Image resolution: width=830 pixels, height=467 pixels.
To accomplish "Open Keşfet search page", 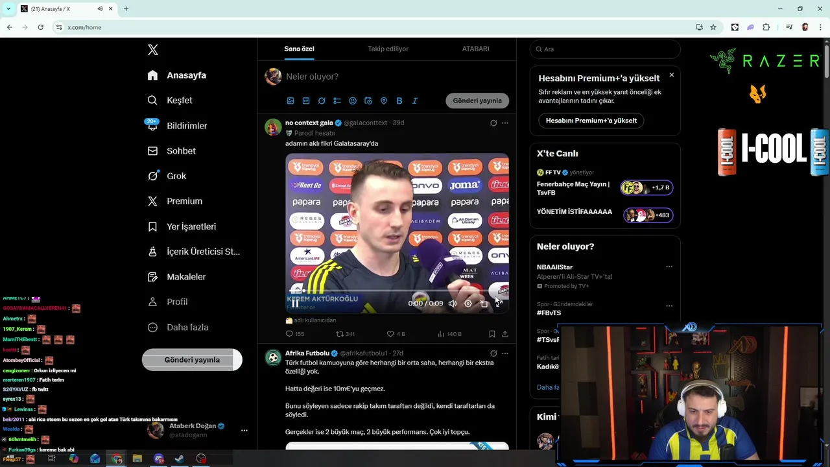I will 170,101.
